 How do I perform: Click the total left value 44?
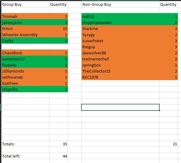pos(59,156)
